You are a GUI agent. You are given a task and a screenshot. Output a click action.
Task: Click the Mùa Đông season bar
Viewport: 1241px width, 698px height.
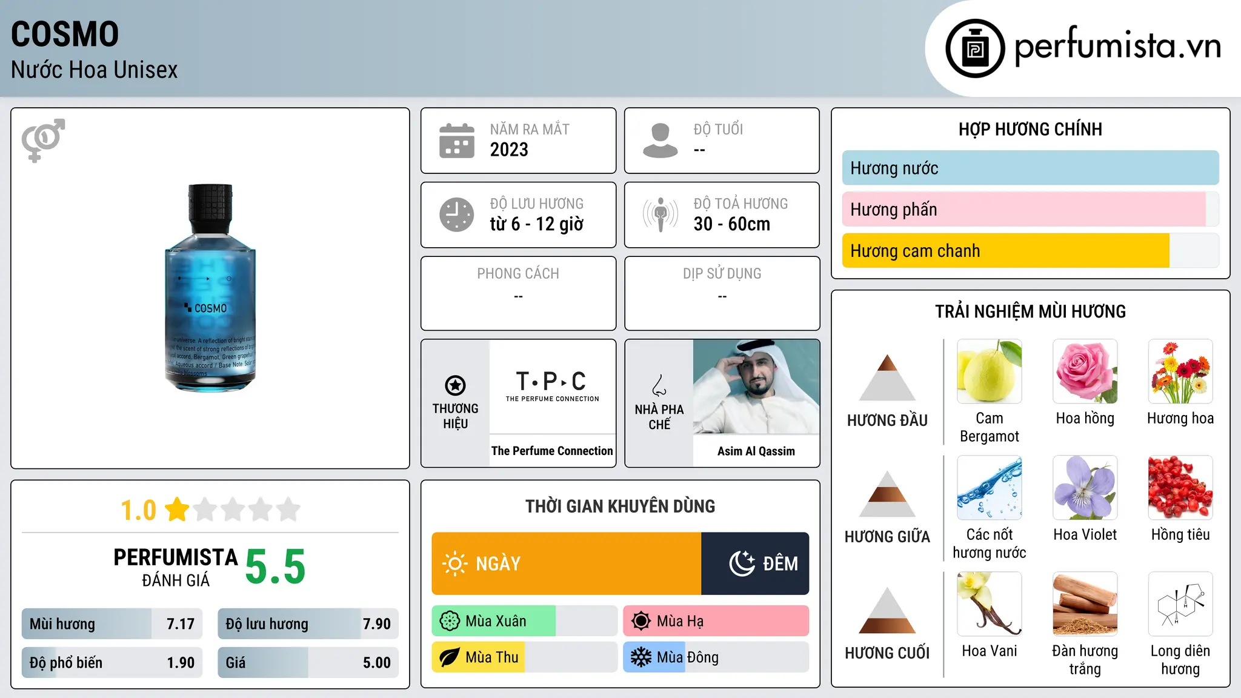coord(716,657)
